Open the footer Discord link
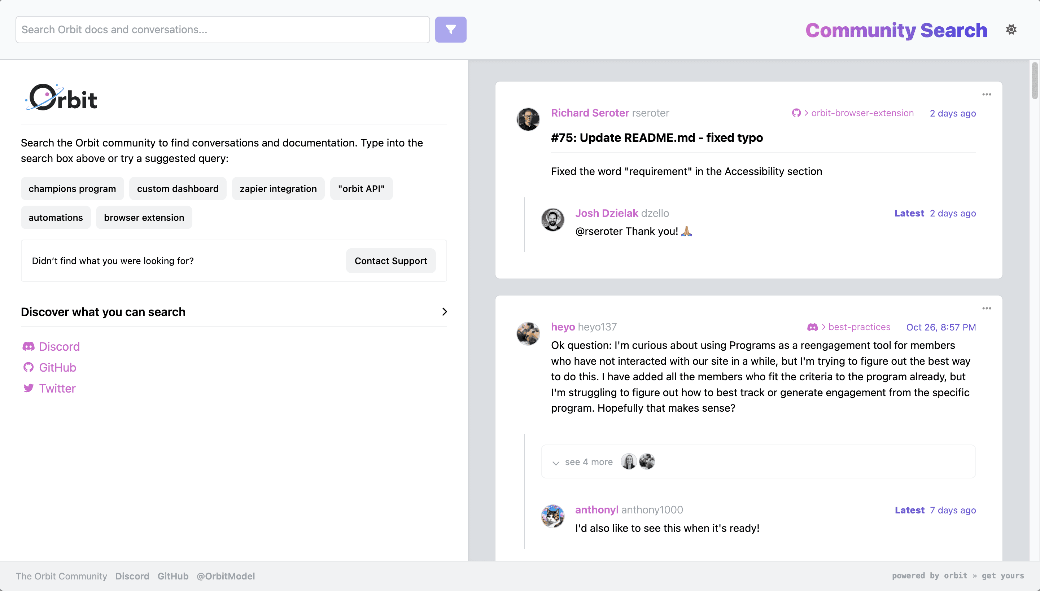Screen dimensions: 1040x591 point(132,576)
